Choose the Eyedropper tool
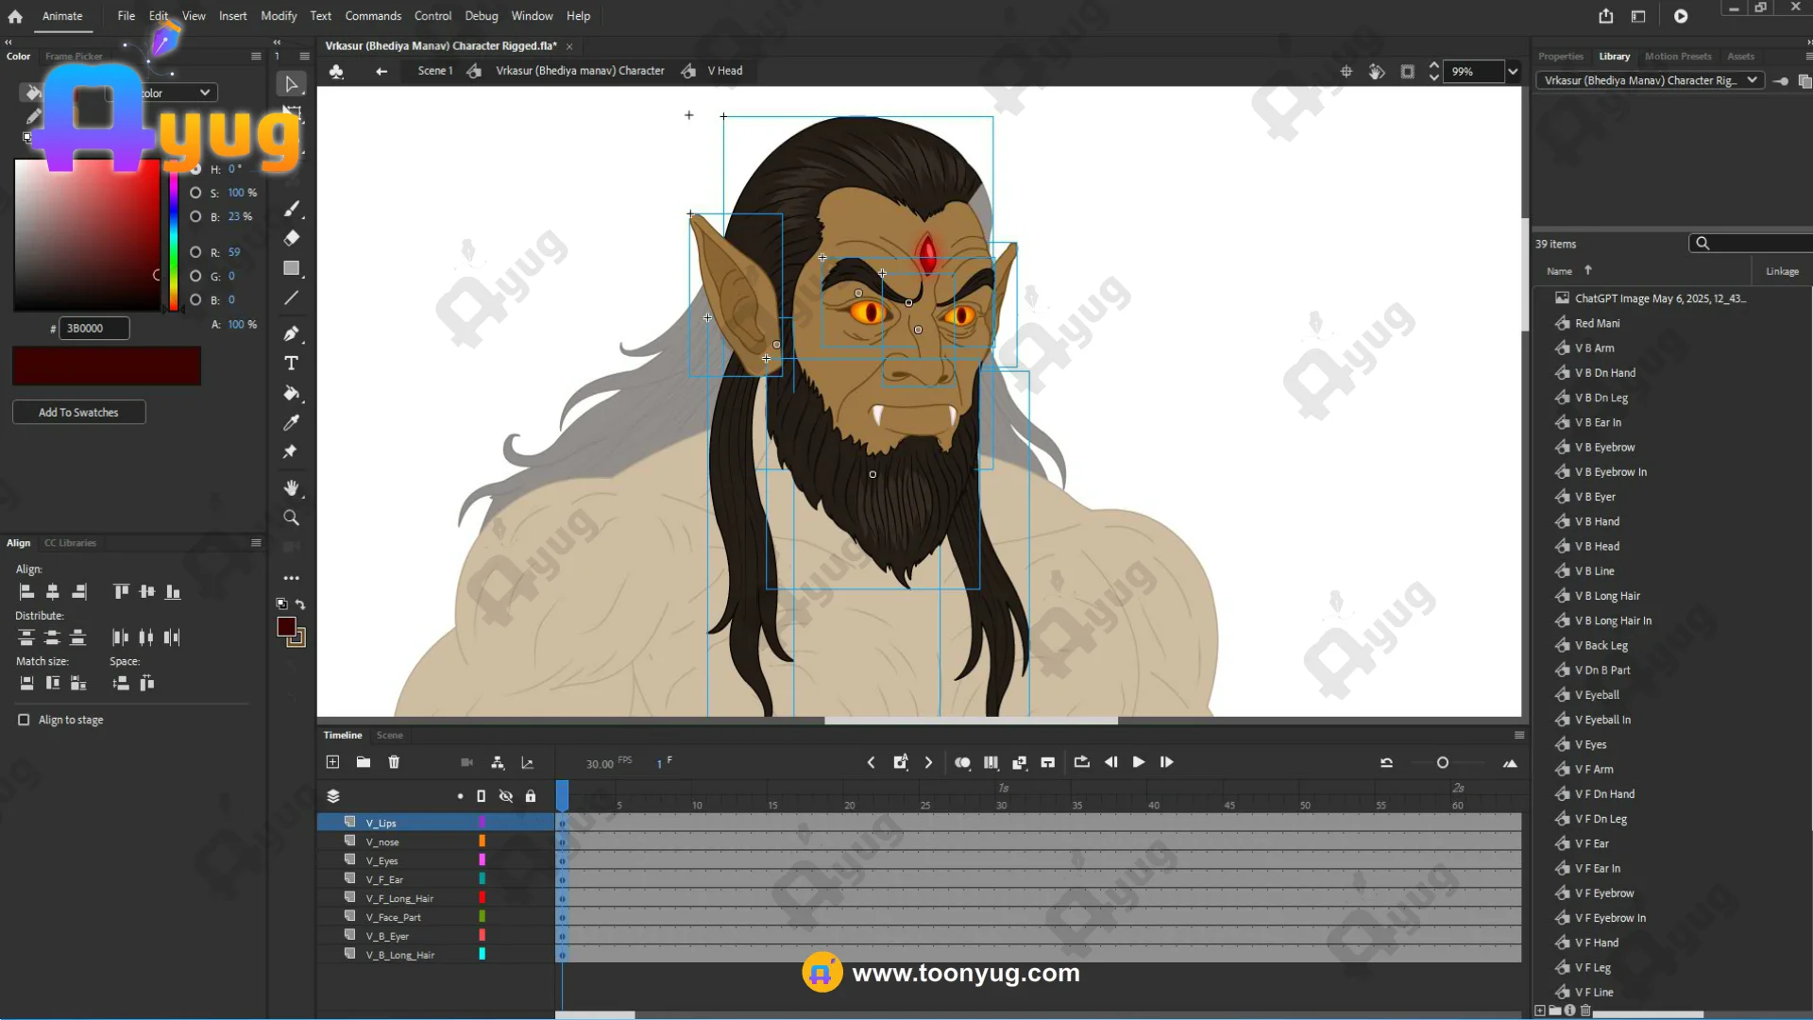Screen dimensions: 1813x1020 [x=291, y=422]
